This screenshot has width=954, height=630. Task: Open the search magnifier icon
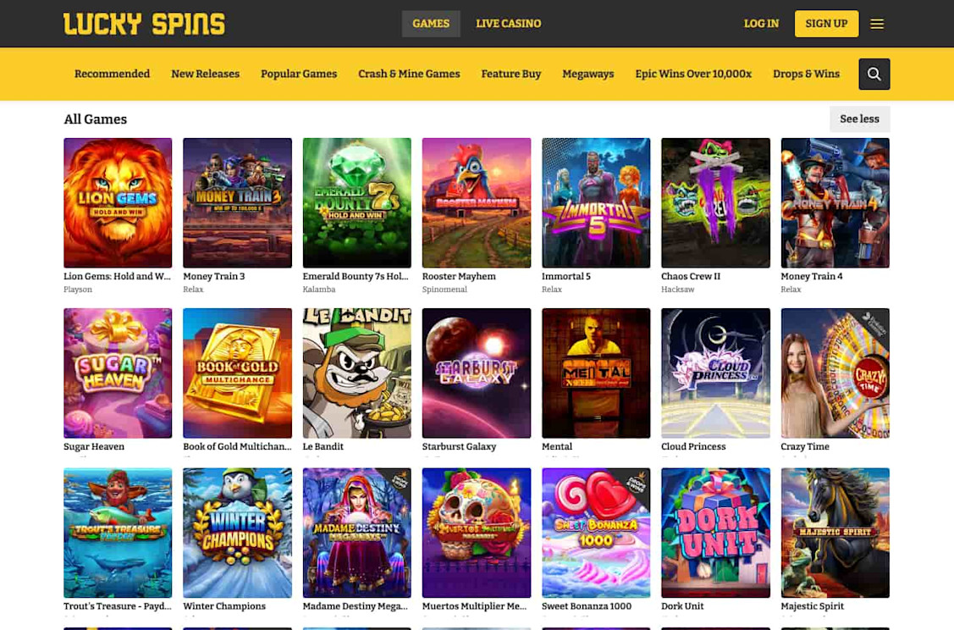point(874,75)
